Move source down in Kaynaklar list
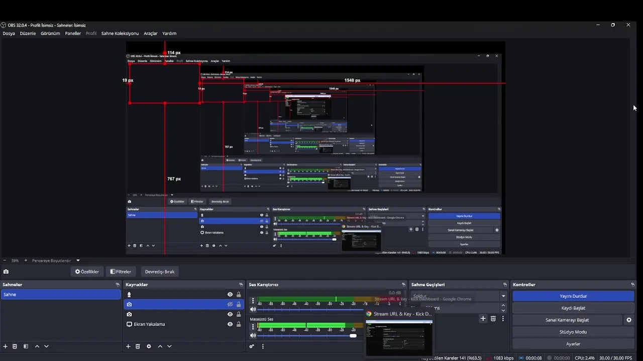 point(169,346)
